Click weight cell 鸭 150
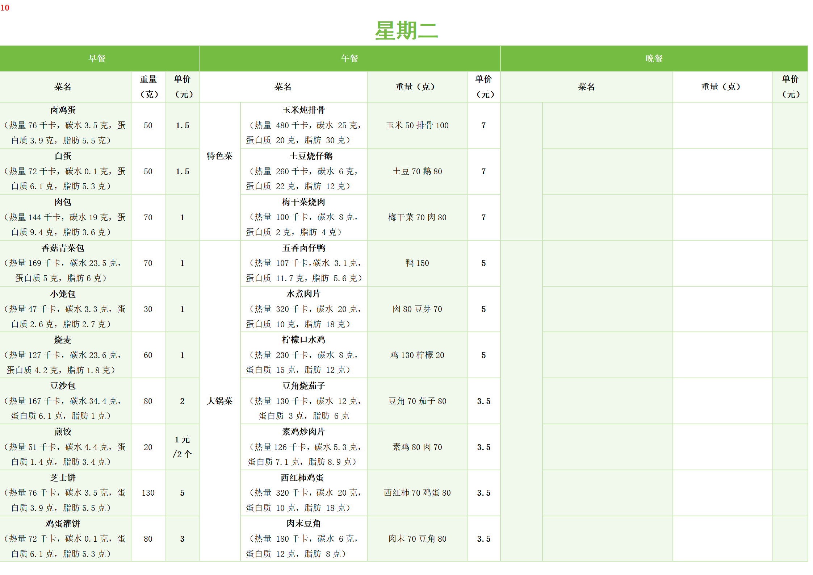Viewport: 813px width, 575px height. [x=417, y=263]
